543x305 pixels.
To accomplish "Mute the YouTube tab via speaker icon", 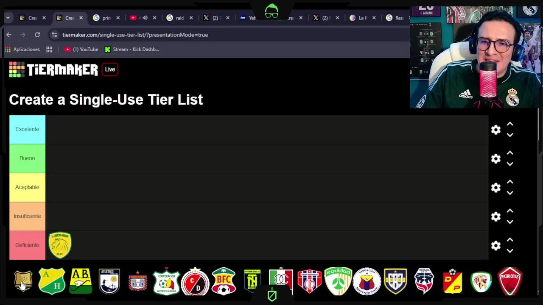I will pos(145,18).
